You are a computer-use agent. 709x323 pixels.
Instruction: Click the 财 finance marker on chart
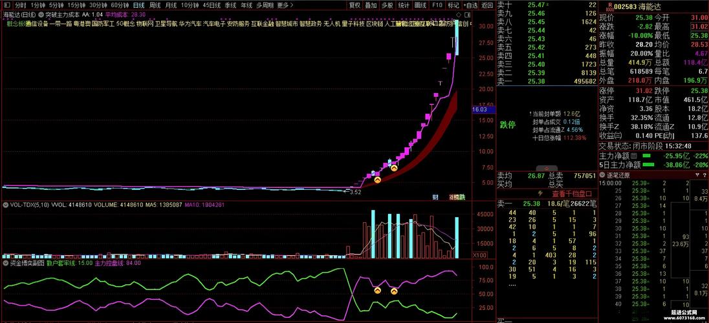point(435,196)
